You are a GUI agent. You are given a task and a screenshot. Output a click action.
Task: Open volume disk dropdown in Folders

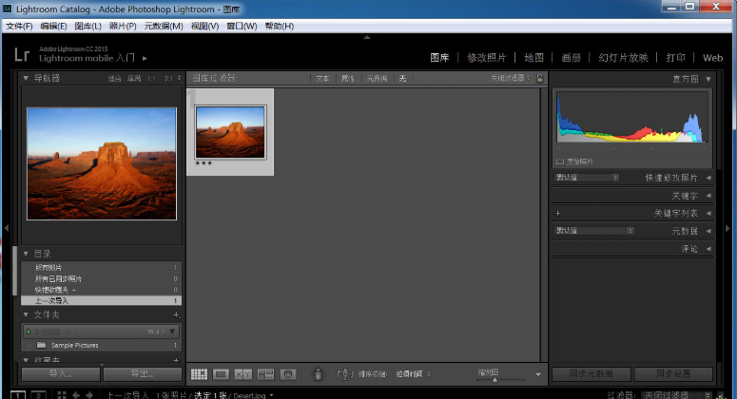pyautogui.click(x=172, y=332)
